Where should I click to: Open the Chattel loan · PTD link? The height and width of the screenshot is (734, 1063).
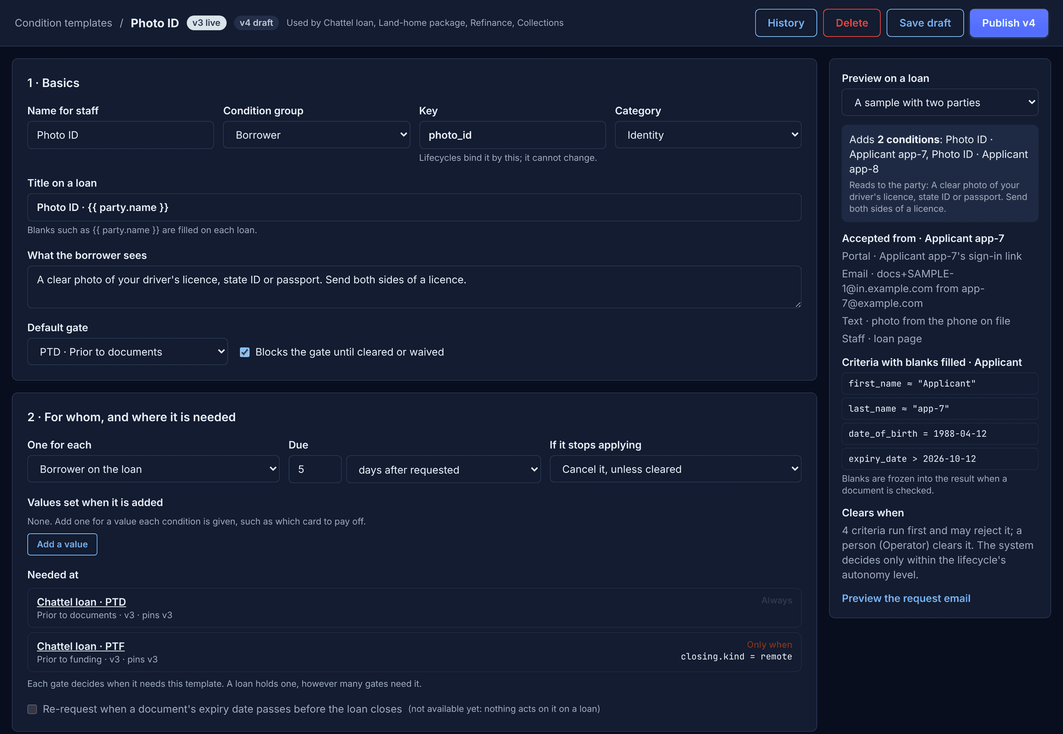[81, 602]
